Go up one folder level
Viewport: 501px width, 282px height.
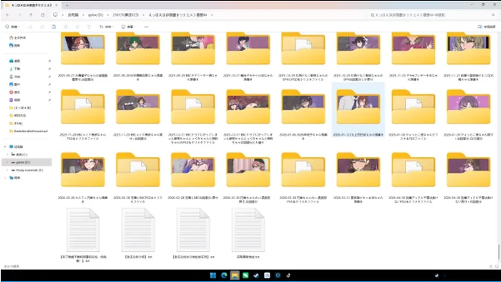coord(31,15)
